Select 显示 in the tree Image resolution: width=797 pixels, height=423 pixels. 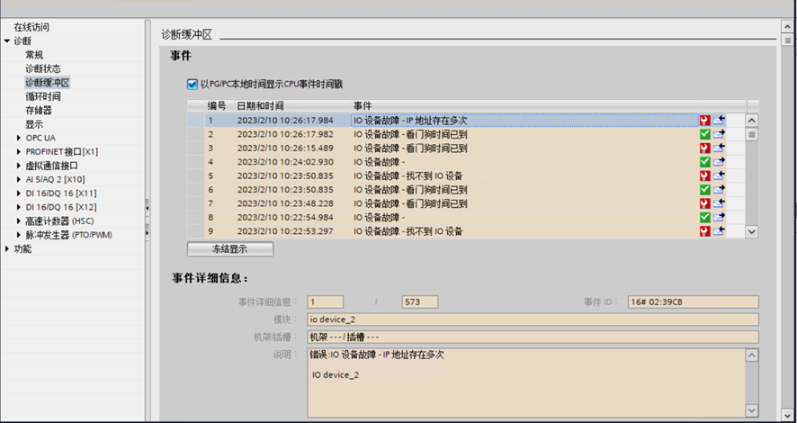pyautogui.click(x=34, y=124)
